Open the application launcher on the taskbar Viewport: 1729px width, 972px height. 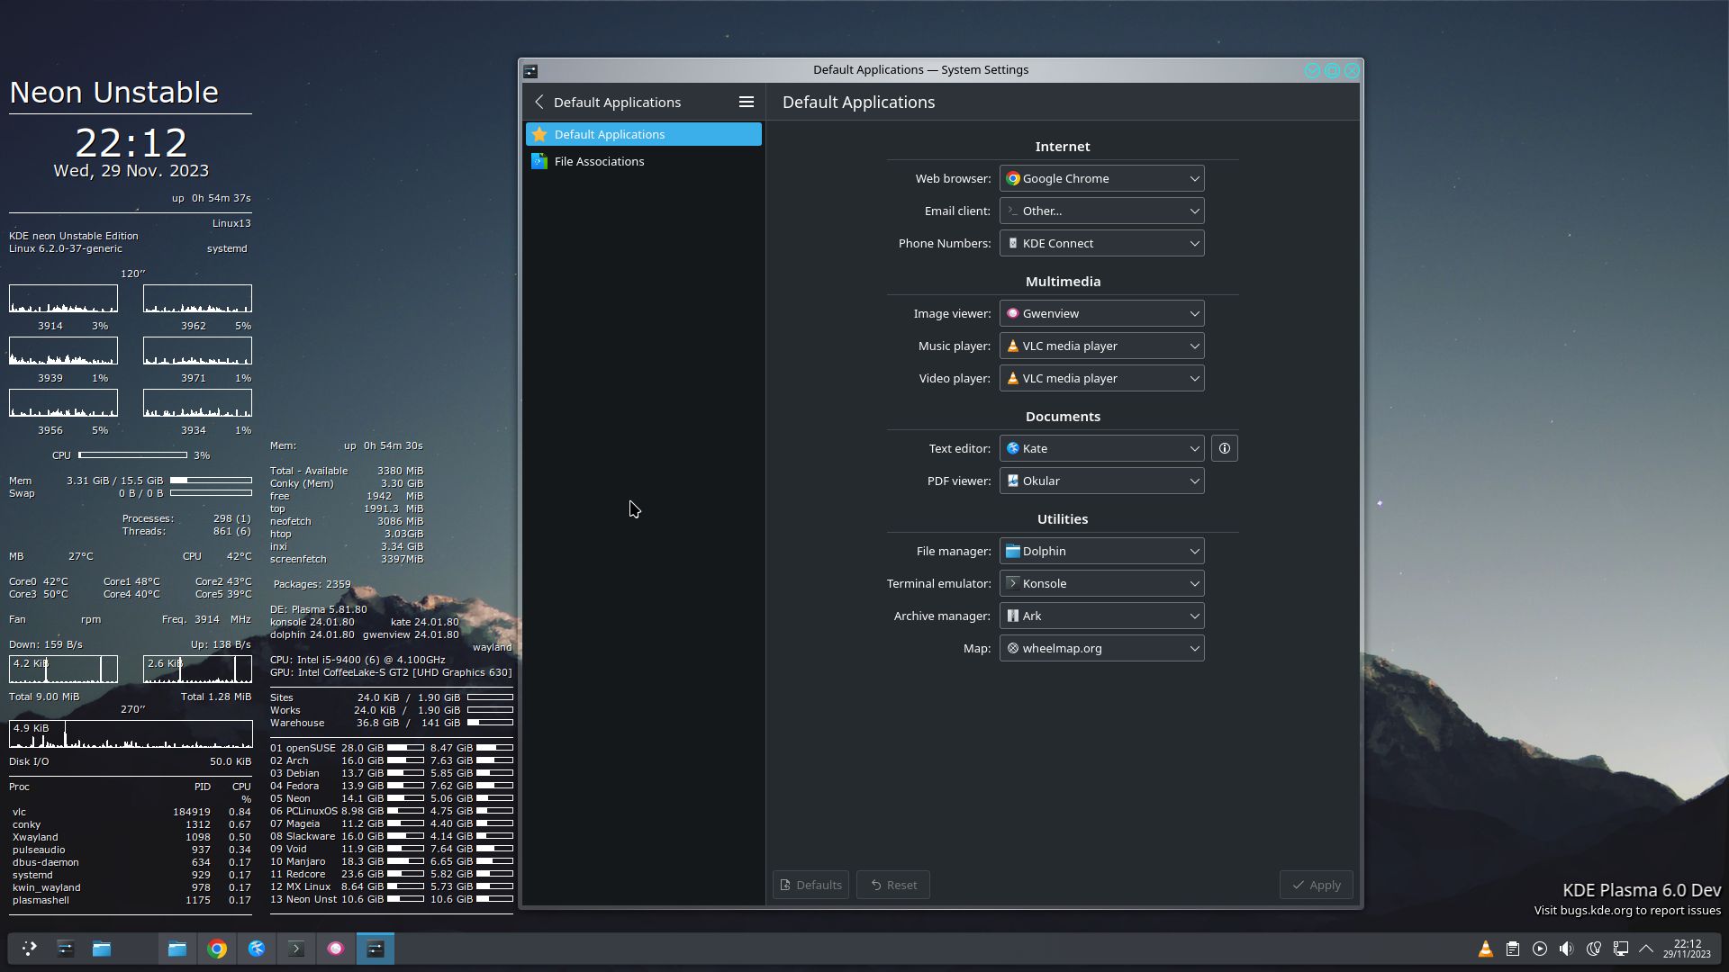pyautogui.click(x=29, y=949)
